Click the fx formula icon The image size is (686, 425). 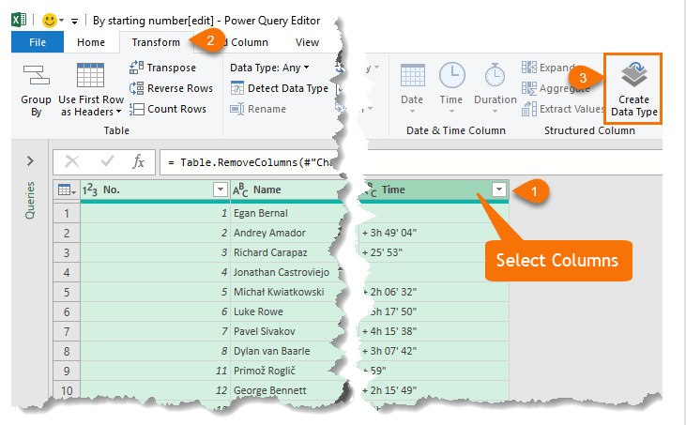click(138, 161)
